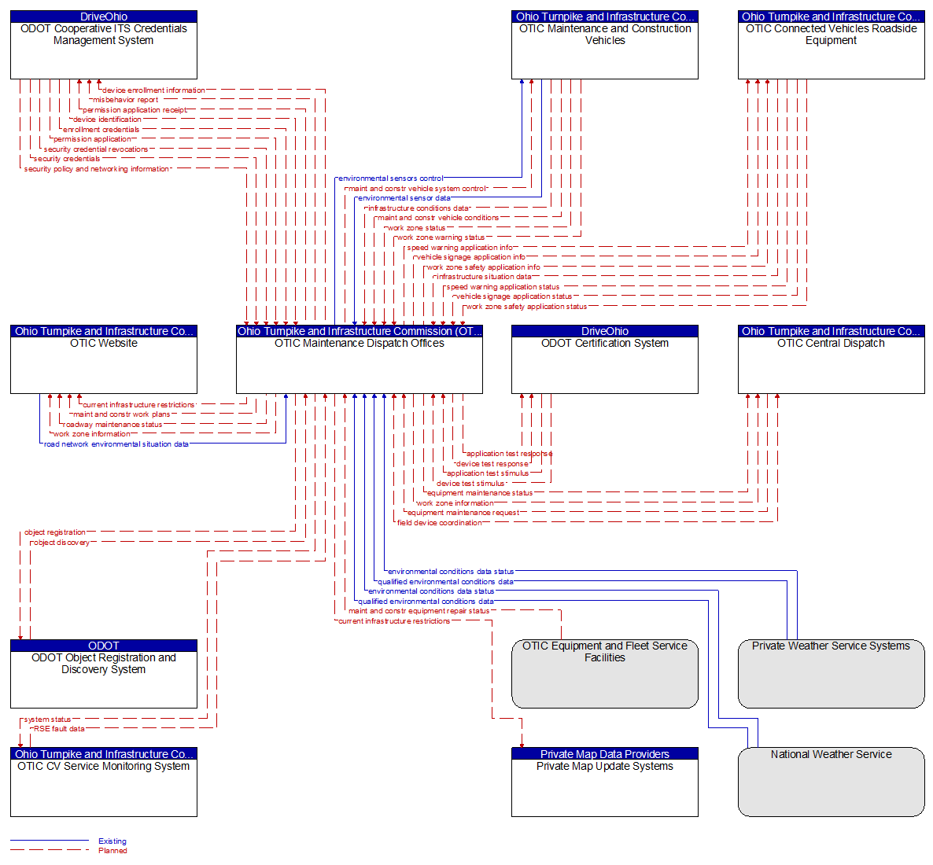Click the 'speed warning application info' label
Viewport: 933px width, 865px height.
click(460, 248)
